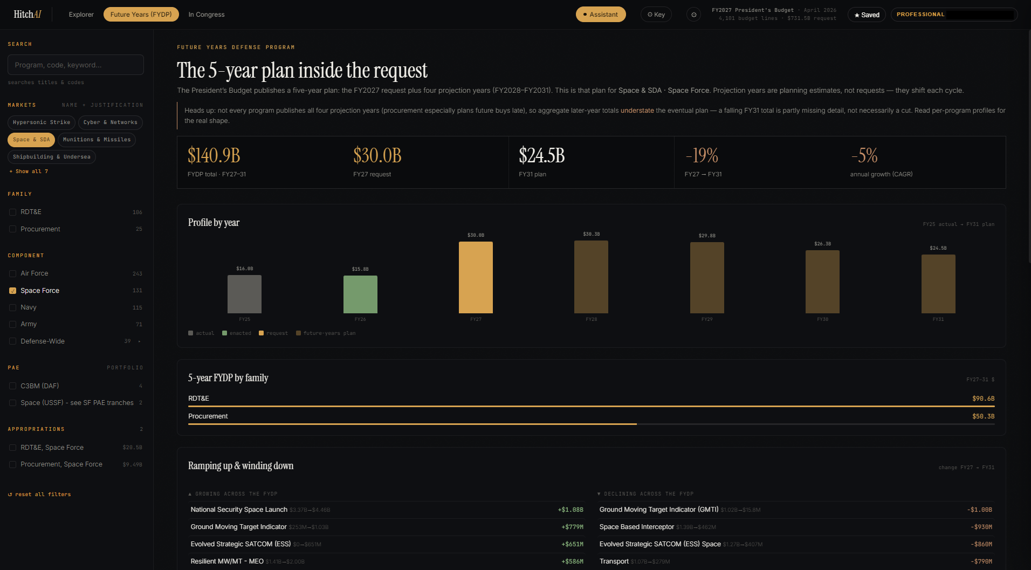This screenshot has width=1031, height=570.
Task: Select the Hypersonic Strike market chip
Action: coord(42,122)
